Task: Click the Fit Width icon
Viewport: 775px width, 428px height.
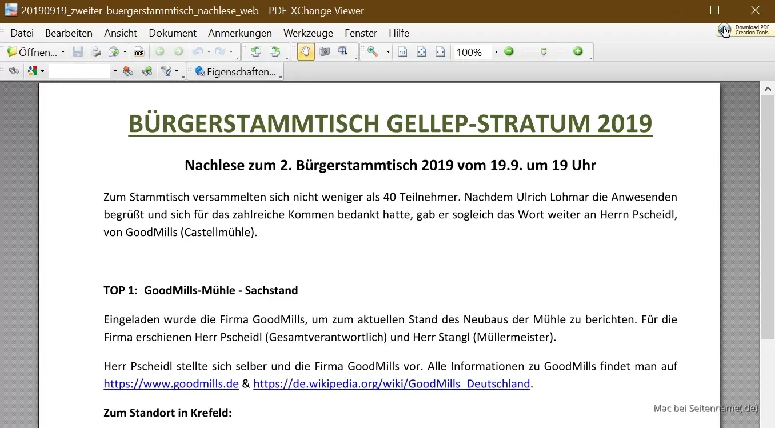Action: coord(440,52)
